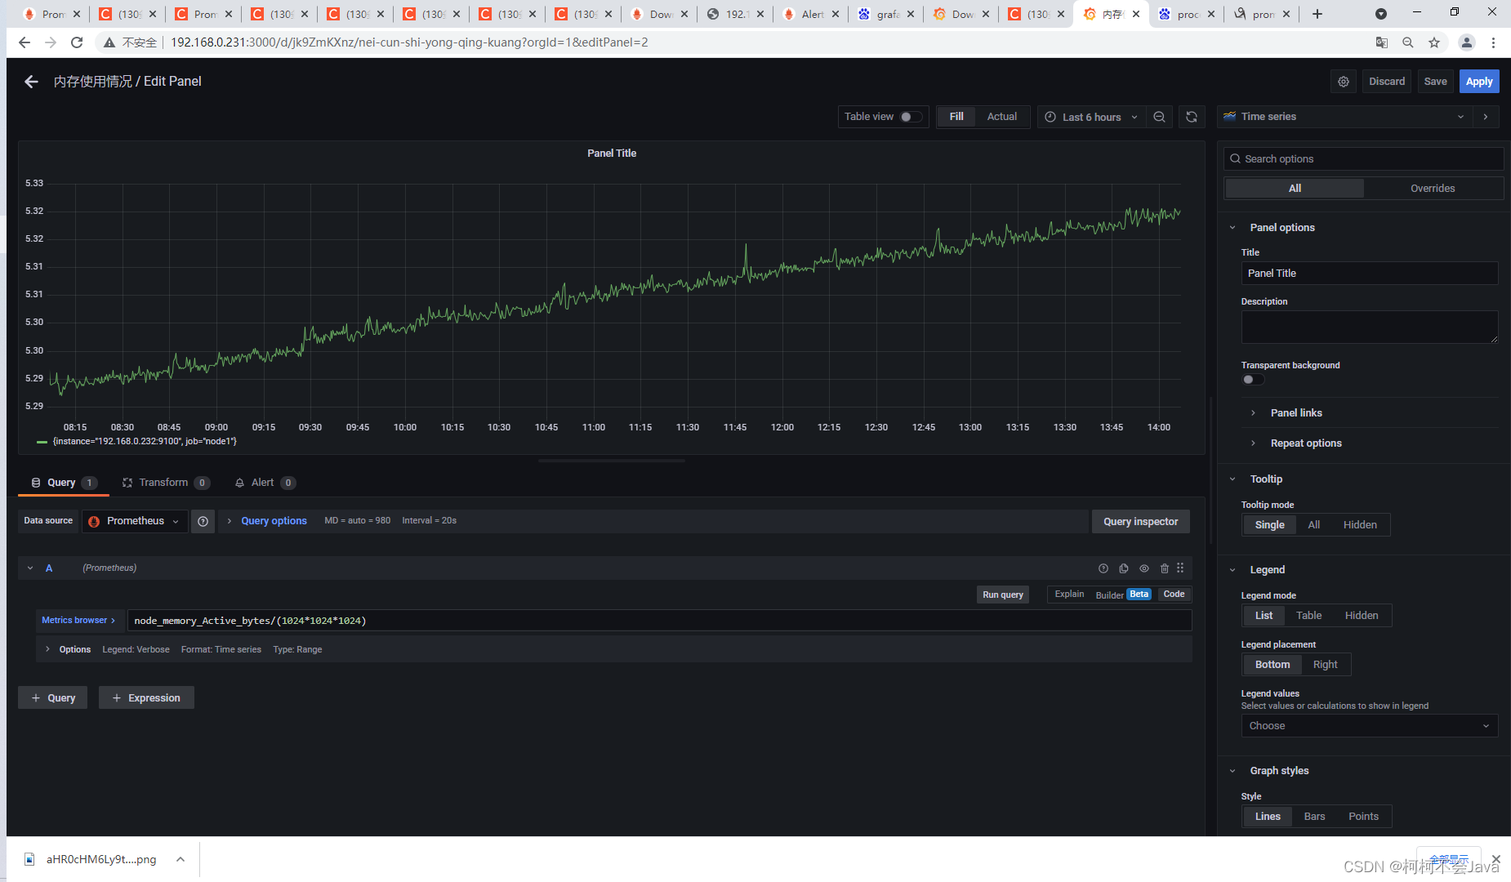The height and width of the screenshot is (882, 1511).
Task: Open Query inspector
Action: 1140,522
